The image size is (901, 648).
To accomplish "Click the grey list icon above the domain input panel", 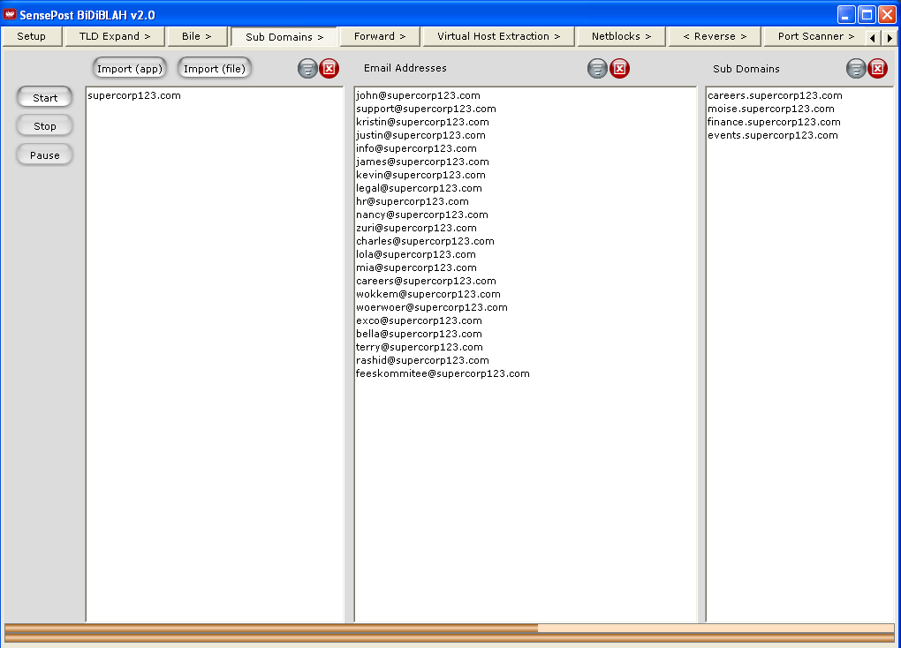I will (x=307, y=69).
